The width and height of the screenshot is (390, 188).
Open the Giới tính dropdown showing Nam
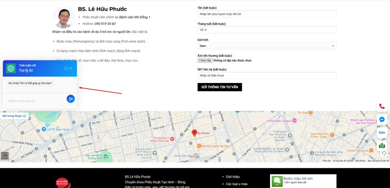tap(267, 46)
